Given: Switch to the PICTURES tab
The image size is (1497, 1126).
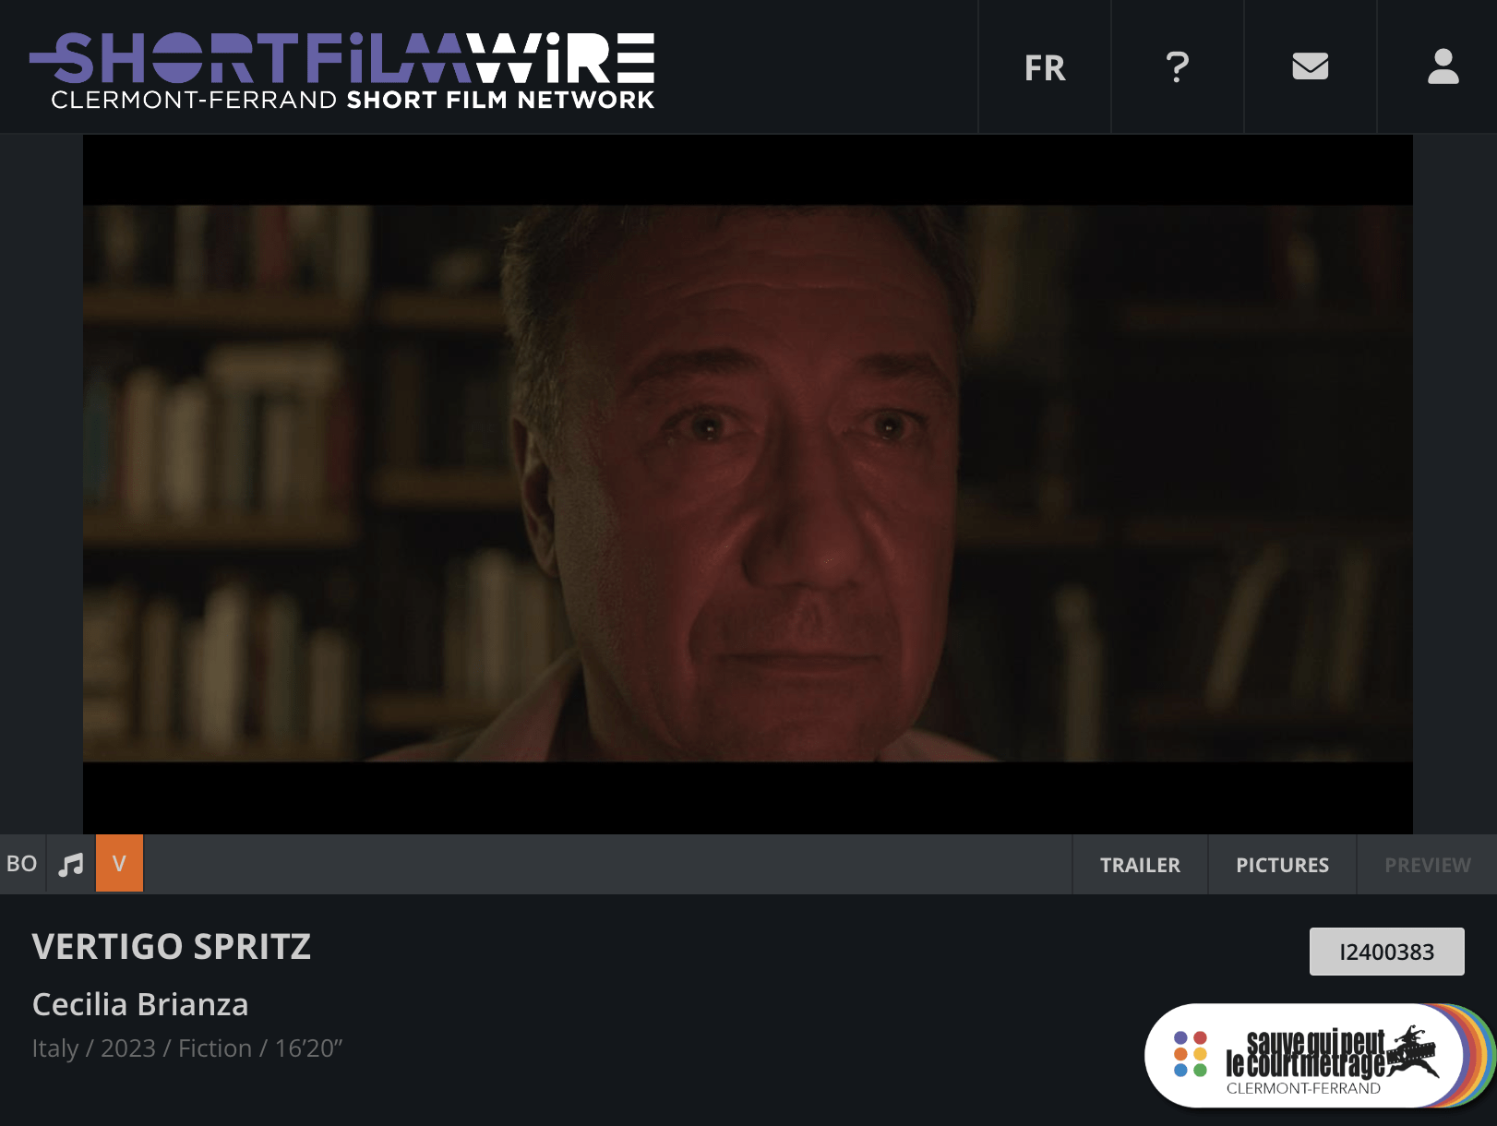Looking at the screenshot, I should coord(1282,865).
